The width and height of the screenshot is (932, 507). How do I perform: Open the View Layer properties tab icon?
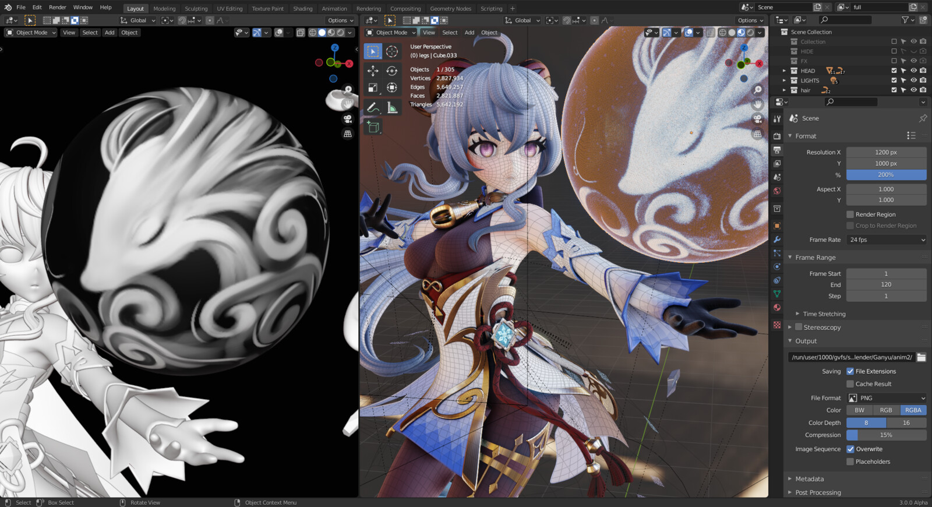pyautogui.click(x=777, y=164)
